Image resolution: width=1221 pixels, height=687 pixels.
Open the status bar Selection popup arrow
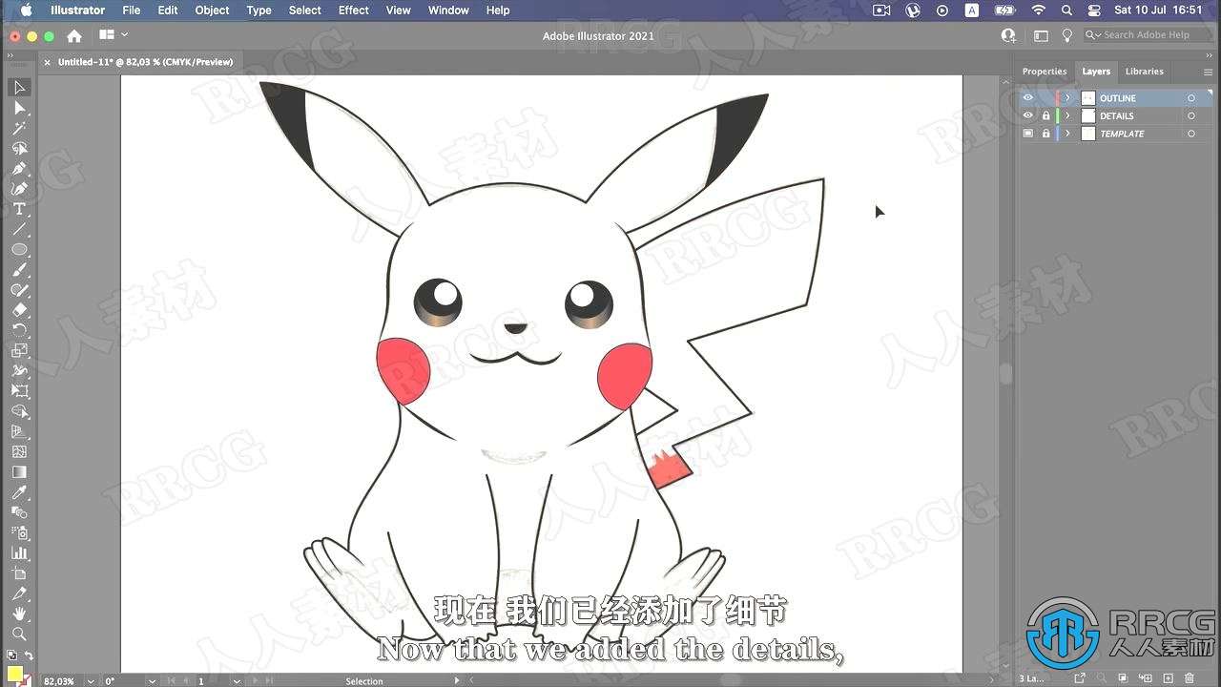(x=457, y=681)
